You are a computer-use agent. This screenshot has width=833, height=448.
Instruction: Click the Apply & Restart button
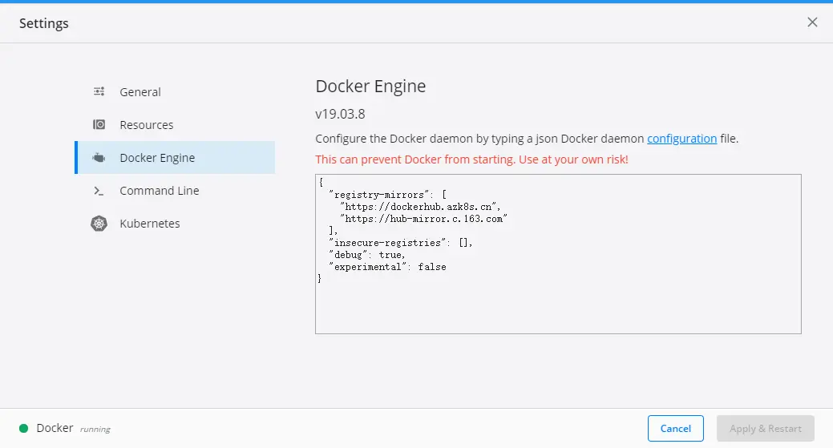point(765,428)
